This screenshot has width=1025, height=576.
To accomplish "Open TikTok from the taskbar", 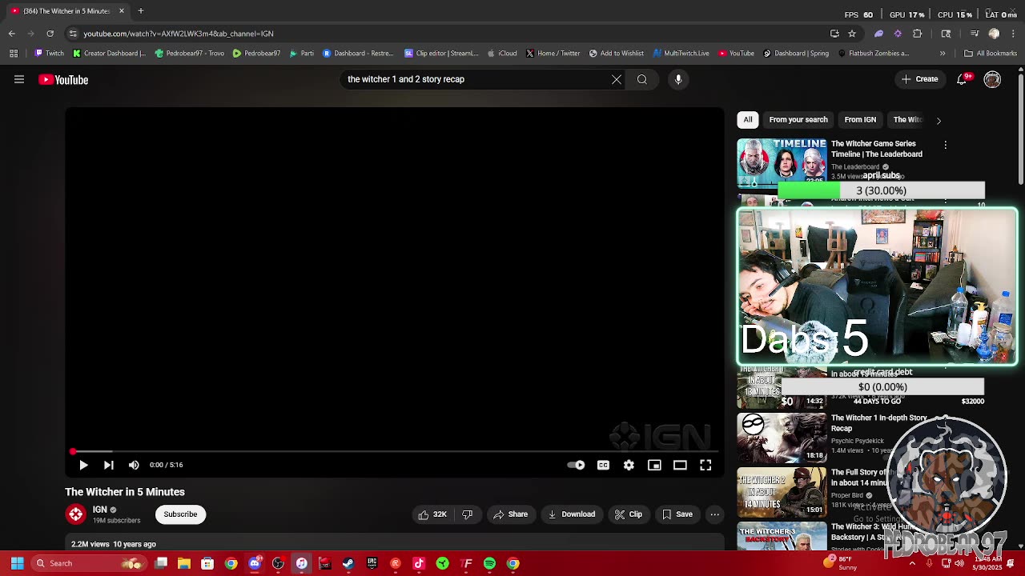I will (x=419, y=564).
